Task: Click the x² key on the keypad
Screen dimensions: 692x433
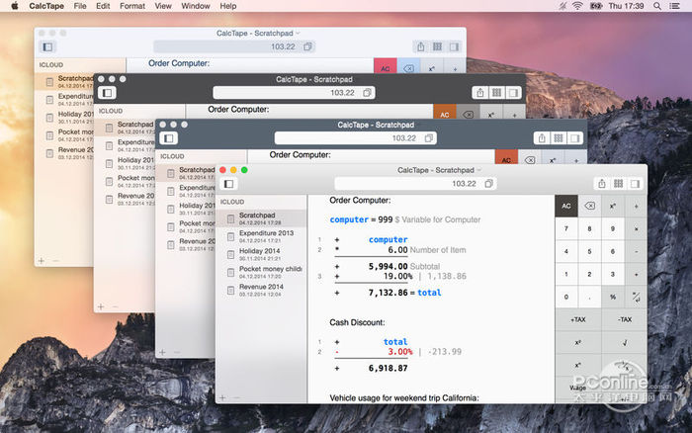Action: (x=578, y=342)
